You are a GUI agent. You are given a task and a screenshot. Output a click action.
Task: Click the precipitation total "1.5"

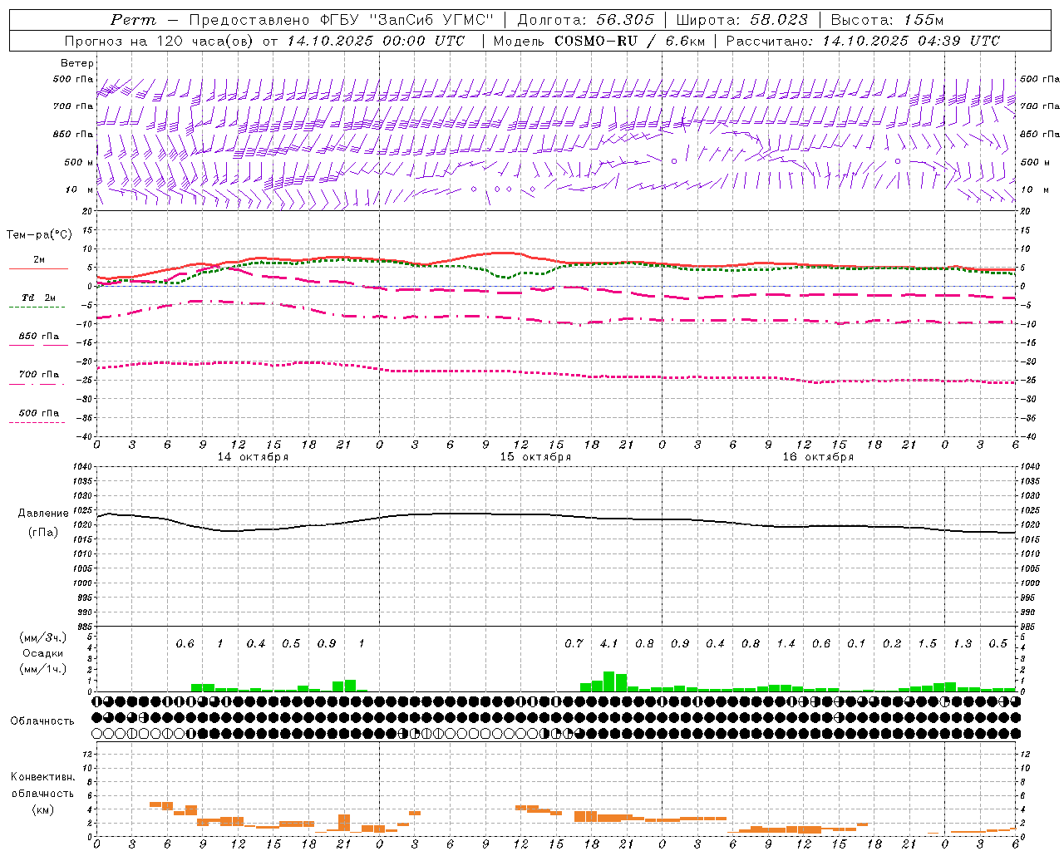tap(927, 643)
